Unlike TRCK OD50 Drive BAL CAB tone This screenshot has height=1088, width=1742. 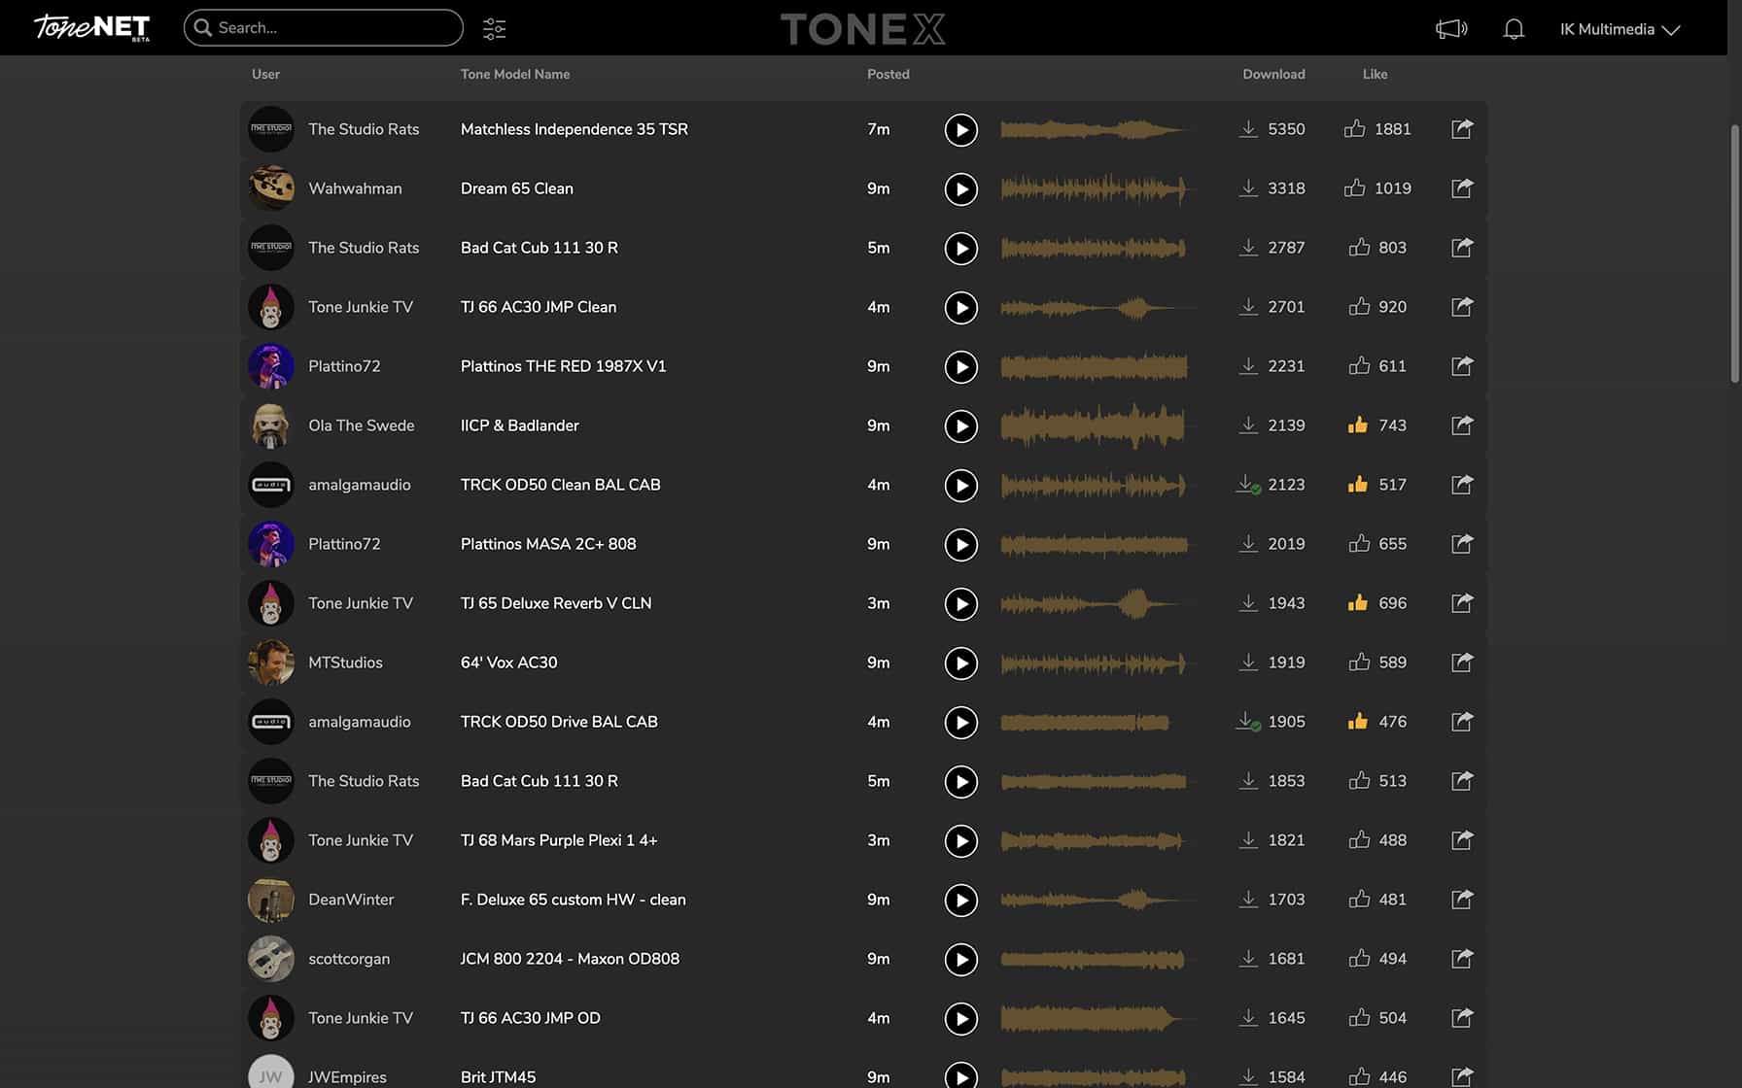pos(1358,721)
